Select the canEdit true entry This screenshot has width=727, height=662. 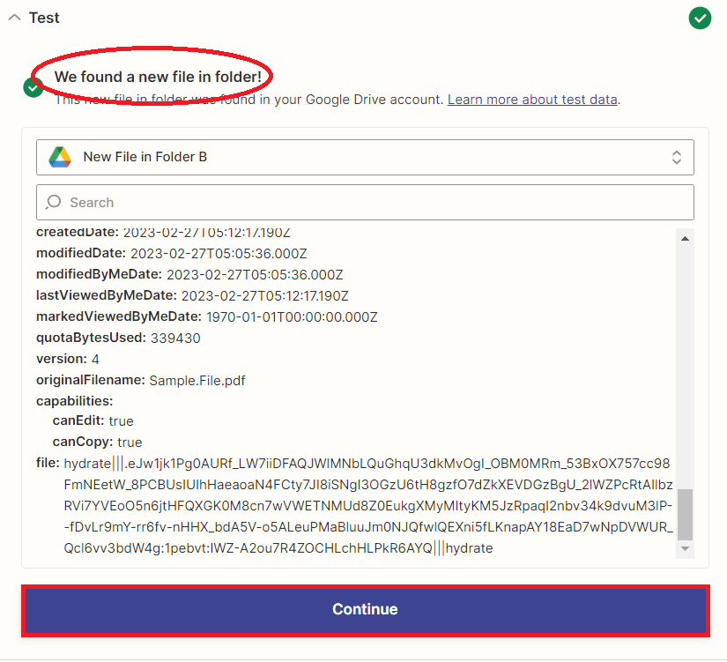93,421
